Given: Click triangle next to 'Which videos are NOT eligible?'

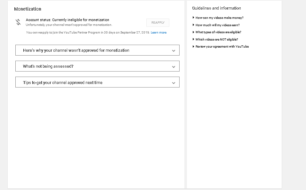Looking at the screenshot, I should pos(193,39).
